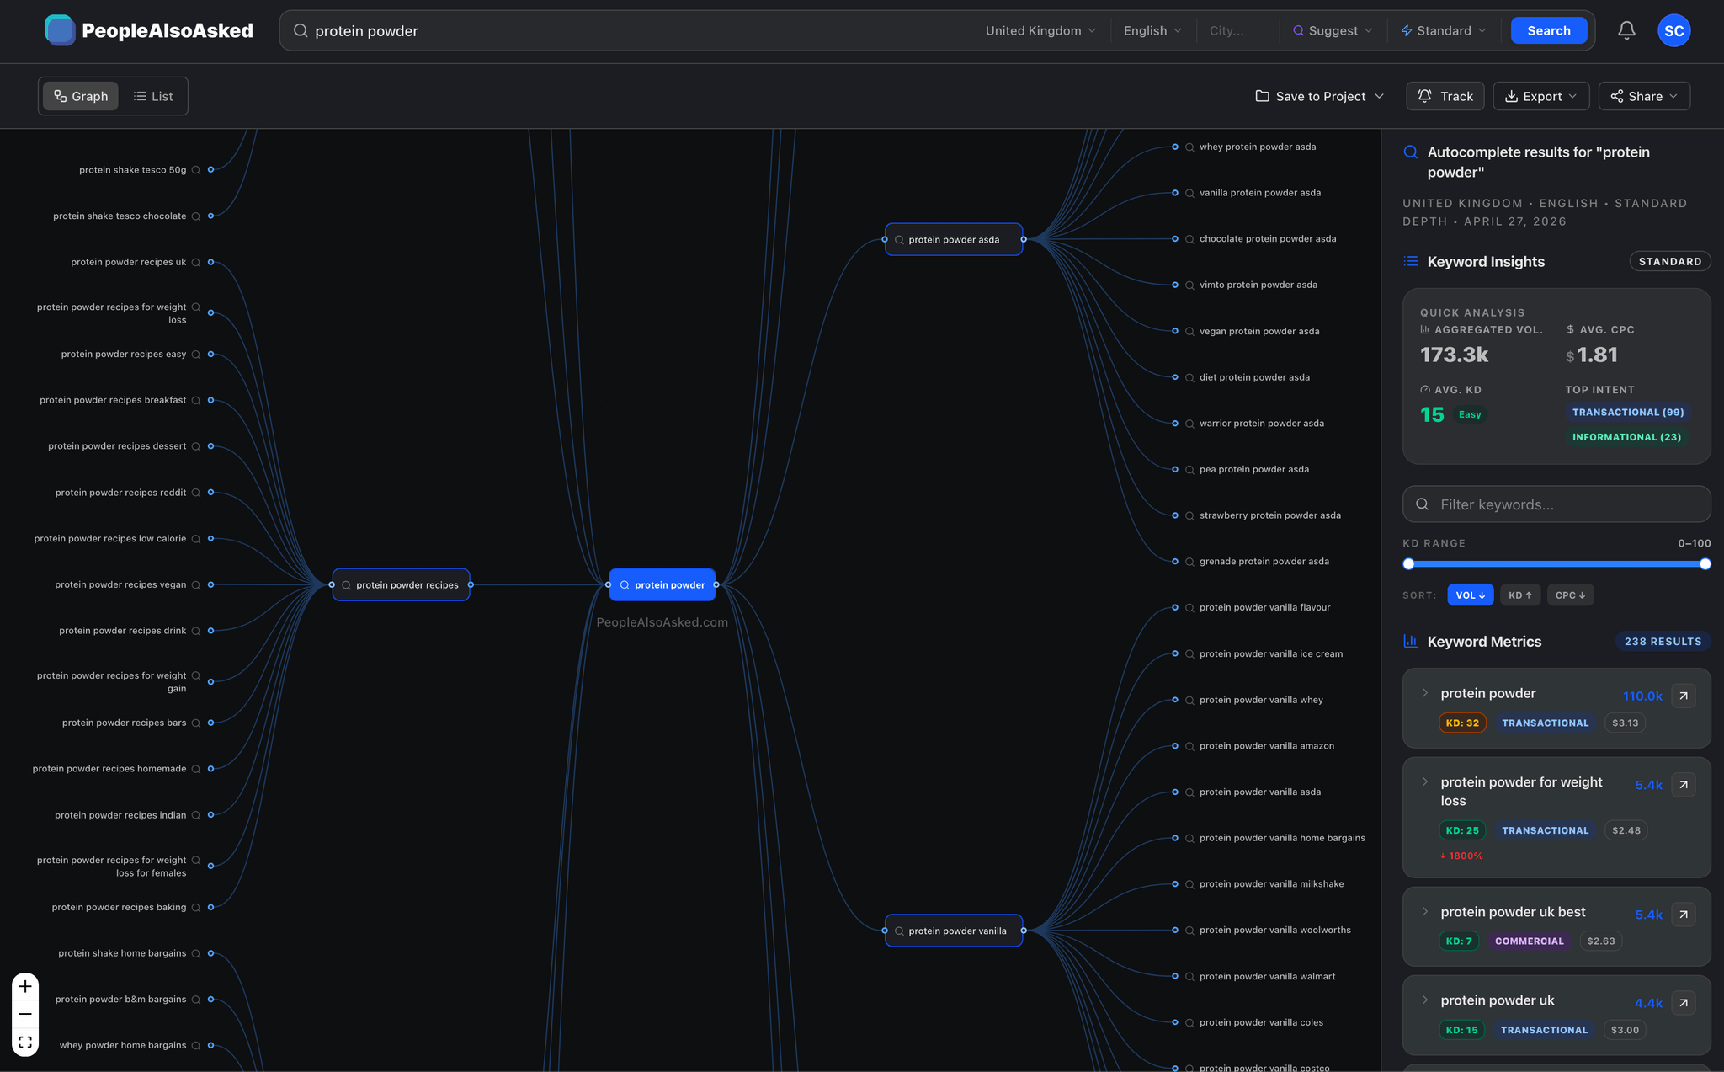
Task: Switch to List view
Action: point(153,96)
